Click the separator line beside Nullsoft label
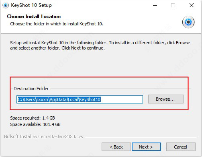202x157 pixels. (141, 137)
